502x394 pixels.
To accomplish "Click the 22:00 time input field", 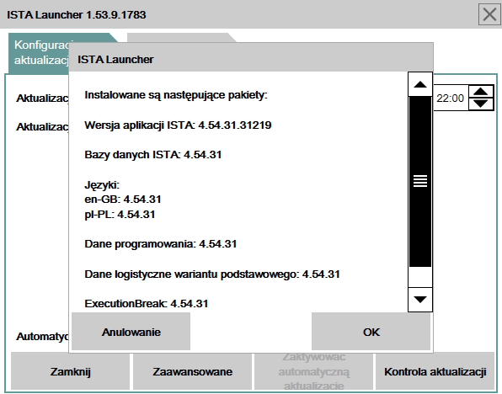I will [x=451, y=98].
